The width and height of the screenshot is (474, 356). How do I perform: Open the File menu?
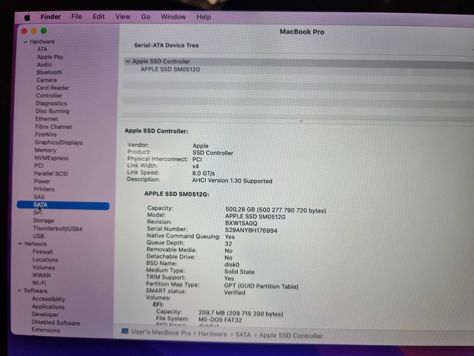pyautogui.click(x=77, y=17)
